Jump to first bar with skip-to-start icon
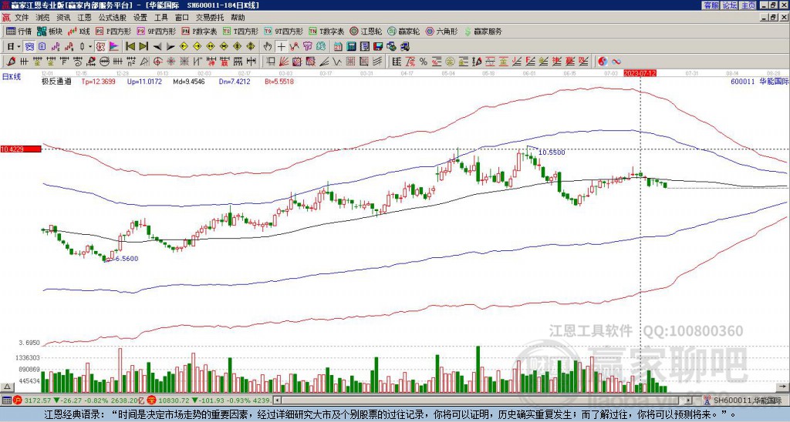 tap(130, 47)
